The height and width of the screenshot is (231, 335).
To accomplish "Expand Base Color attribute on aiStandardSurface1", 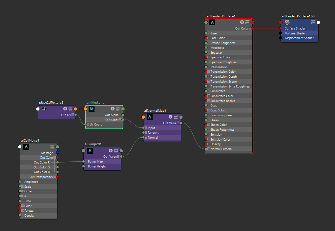I will [x=209, y=38].
